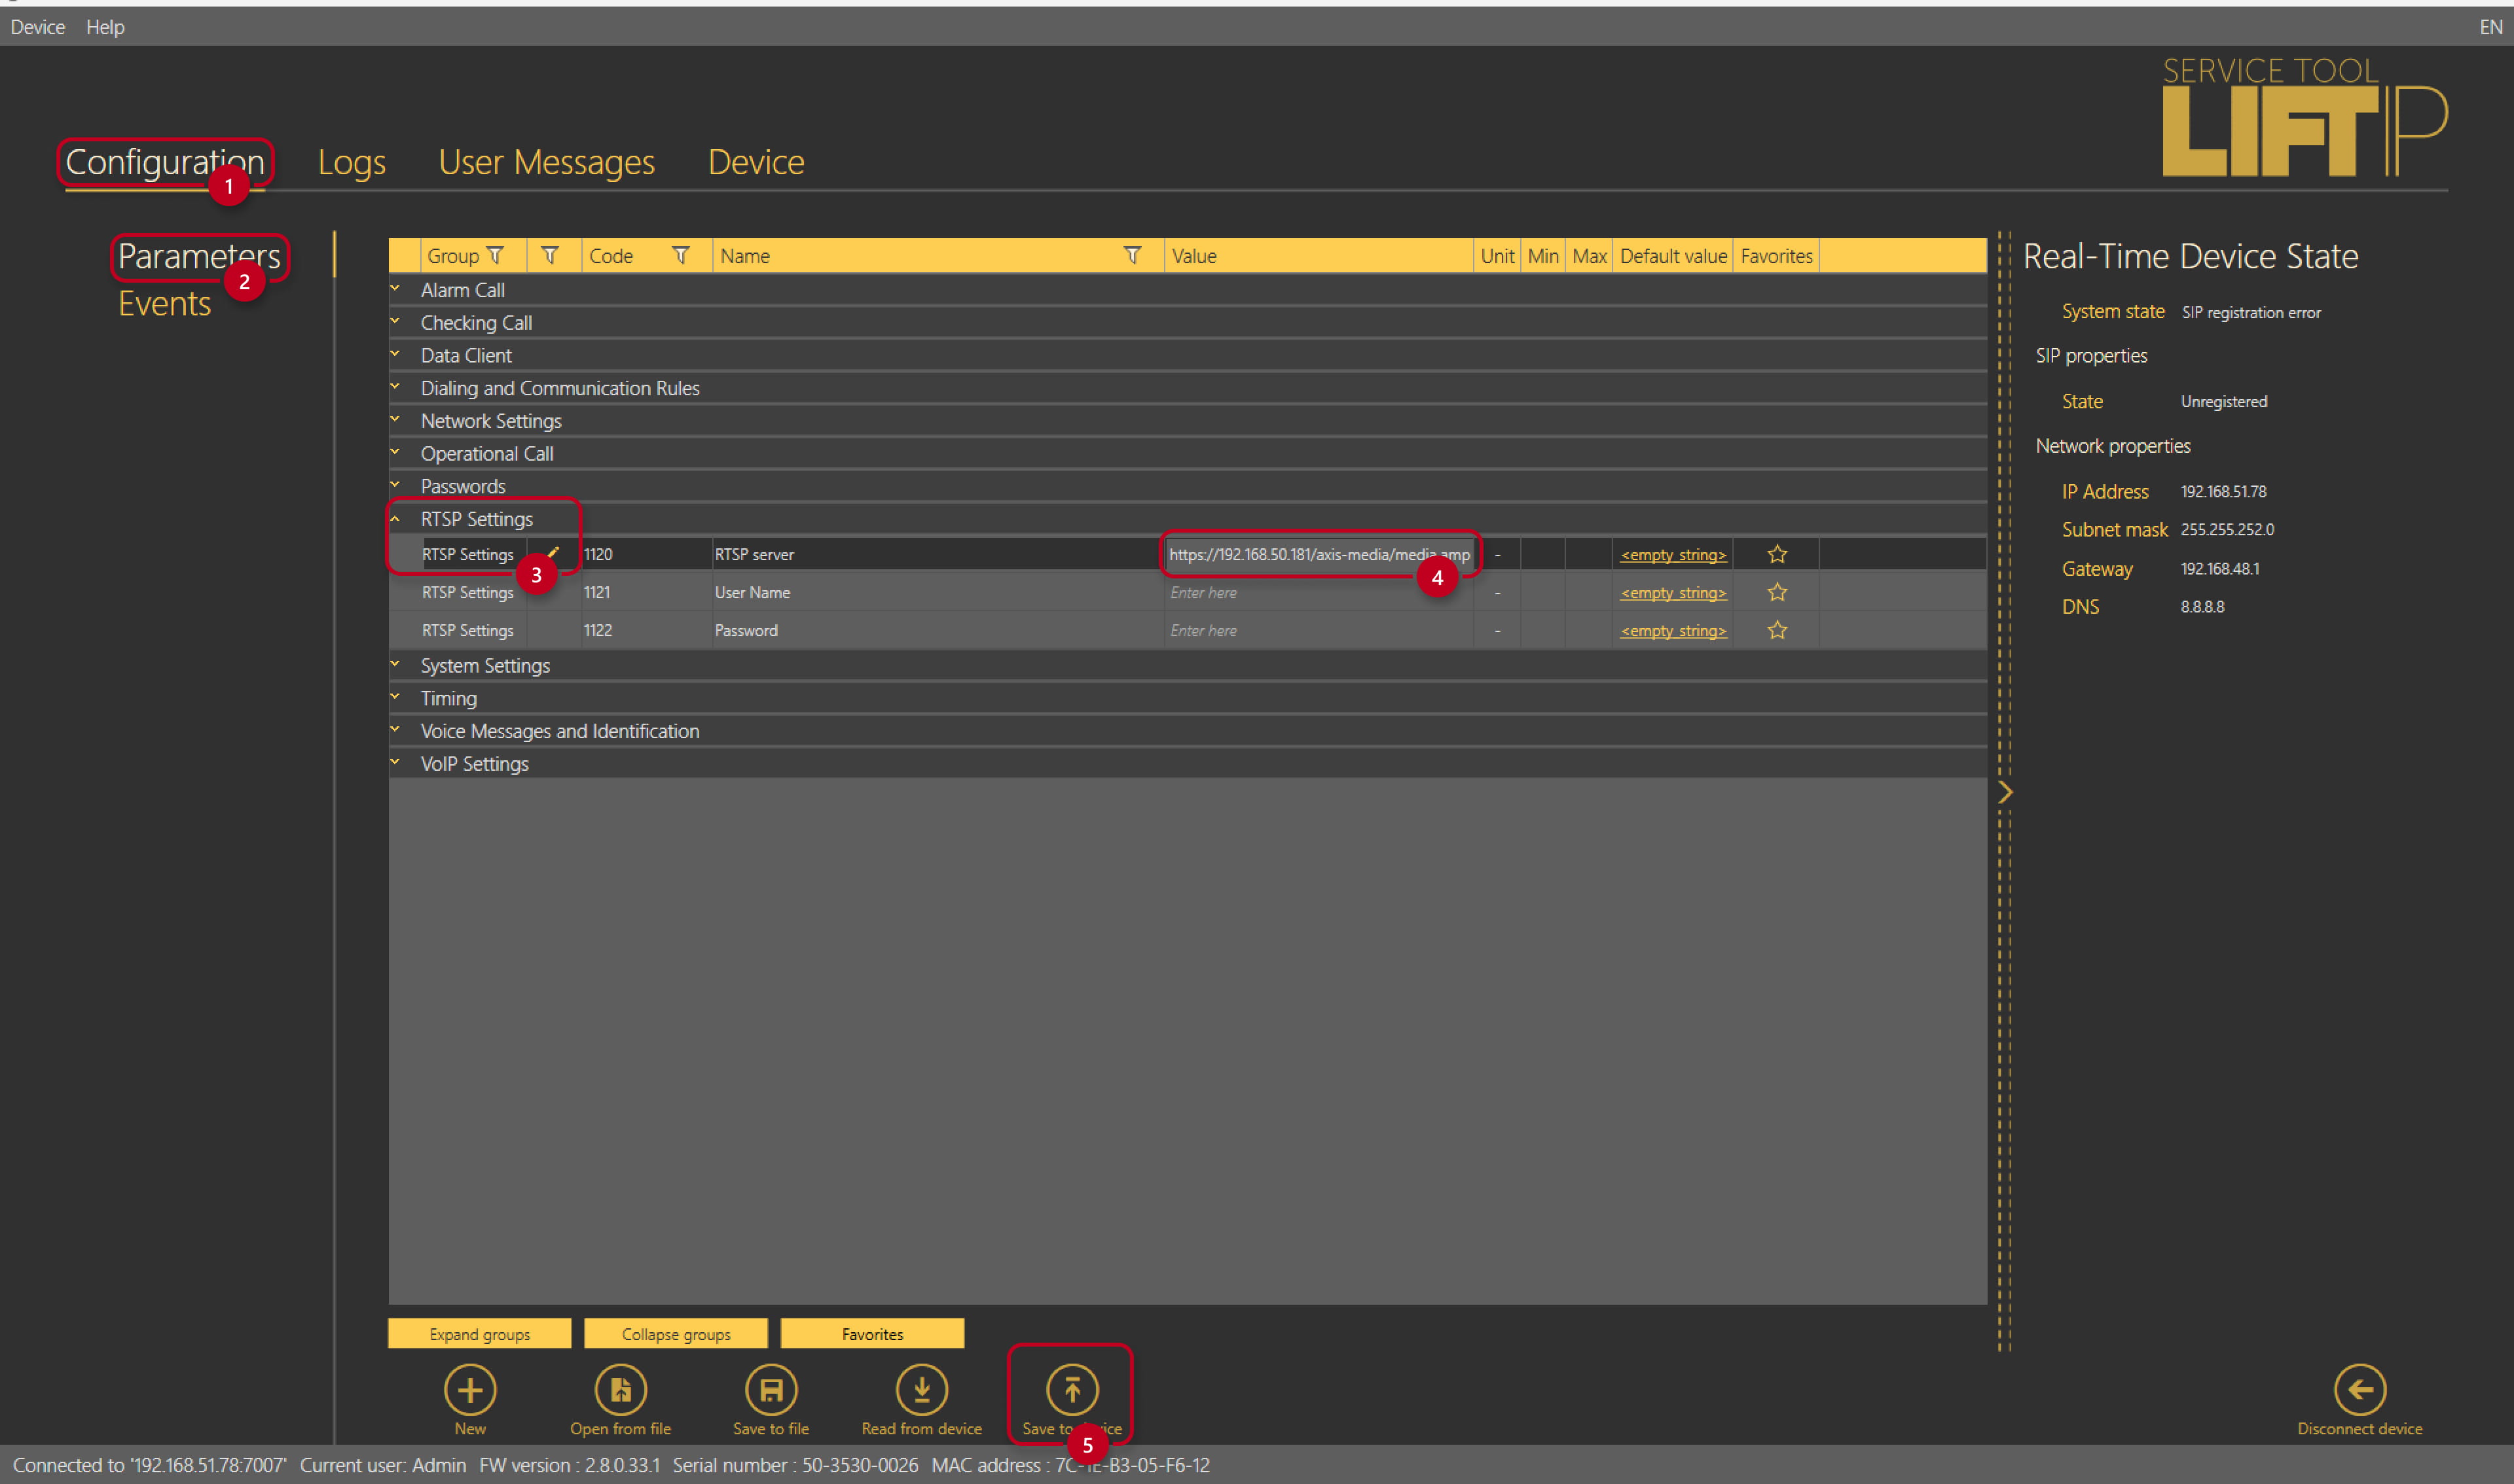Click the IP Address value 192.168.51.78
2514x1484 pixels.
click(x=2223, y=491)
